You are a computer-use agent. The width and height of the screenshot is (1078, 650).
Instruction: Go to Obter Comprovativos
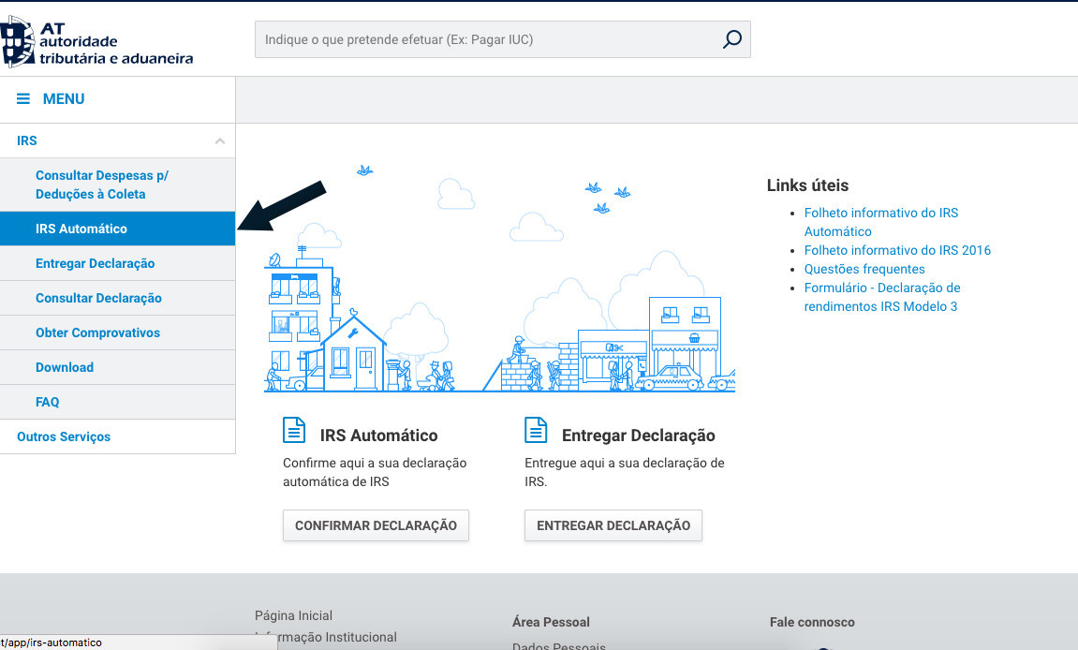tap(118, 332)
